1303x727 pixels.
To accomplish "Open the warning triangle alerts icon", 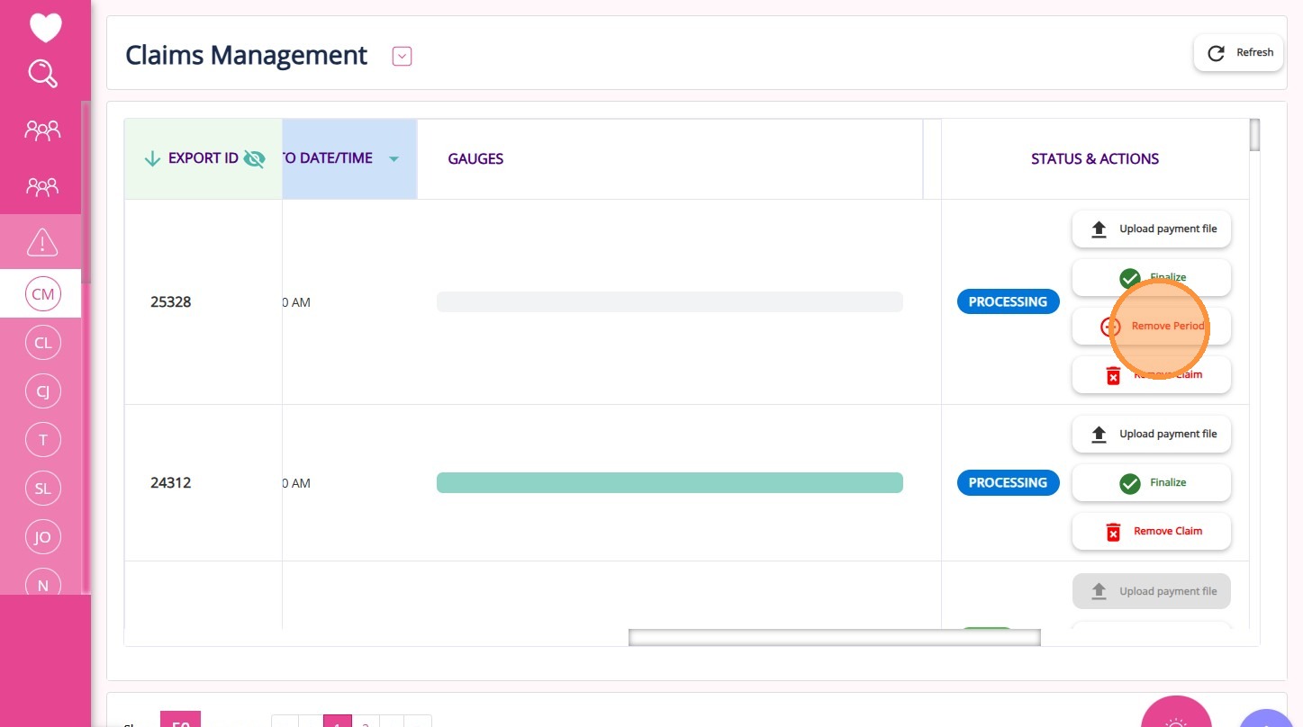I will pos(42,242).
